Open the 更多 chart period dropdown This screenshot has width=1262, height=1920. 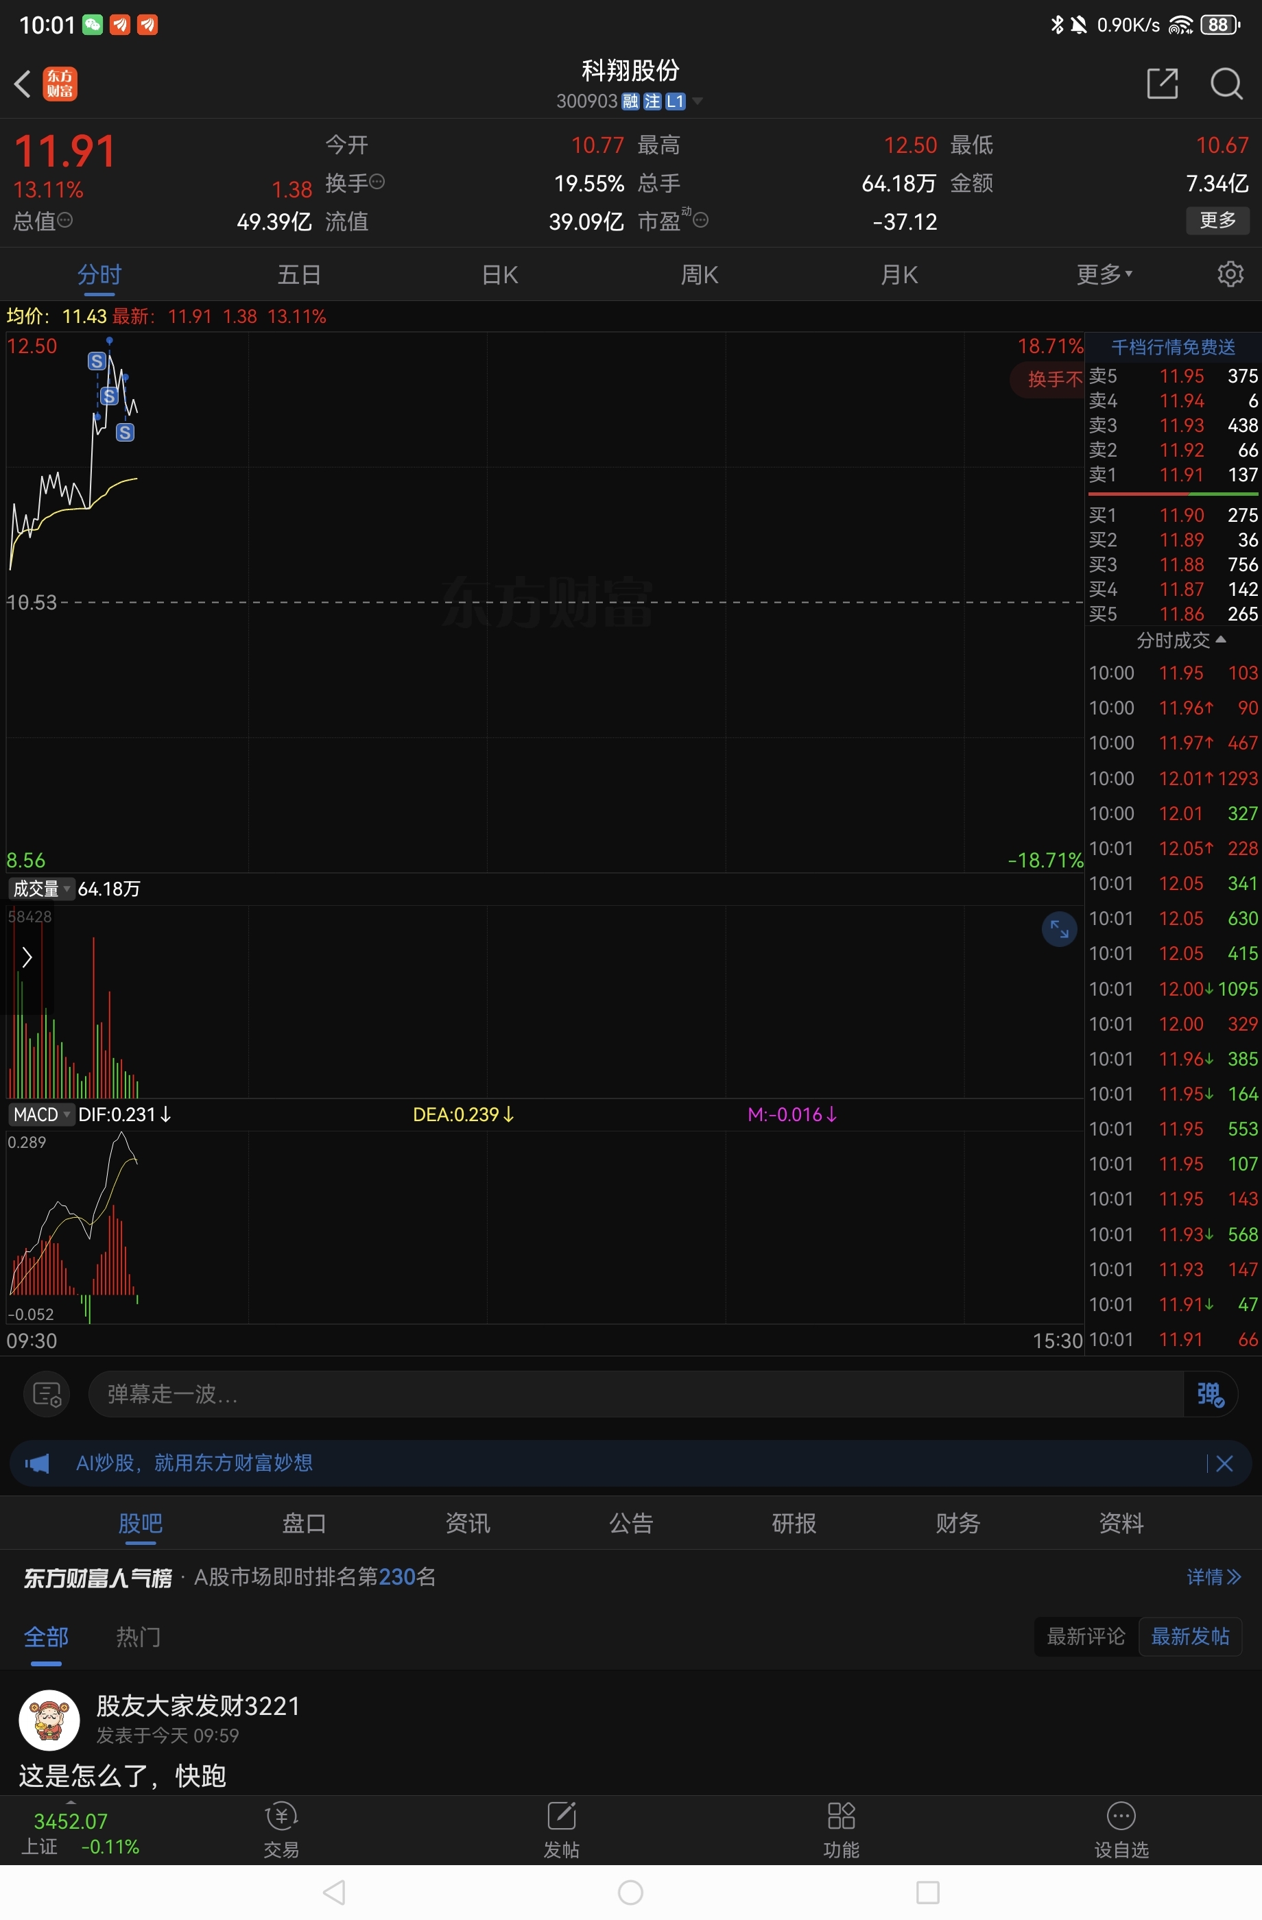[1105, 274]
